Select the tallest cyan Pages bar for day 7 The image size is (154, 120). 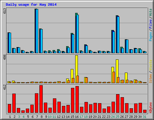tap(37, 31)
